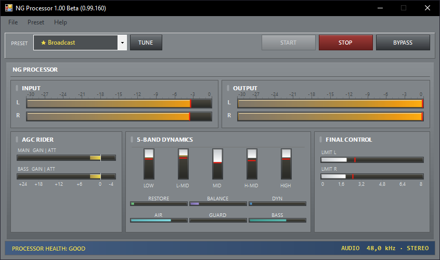Toggle the OUTPUT section indicator
The image size is (440, 260).
228,88
